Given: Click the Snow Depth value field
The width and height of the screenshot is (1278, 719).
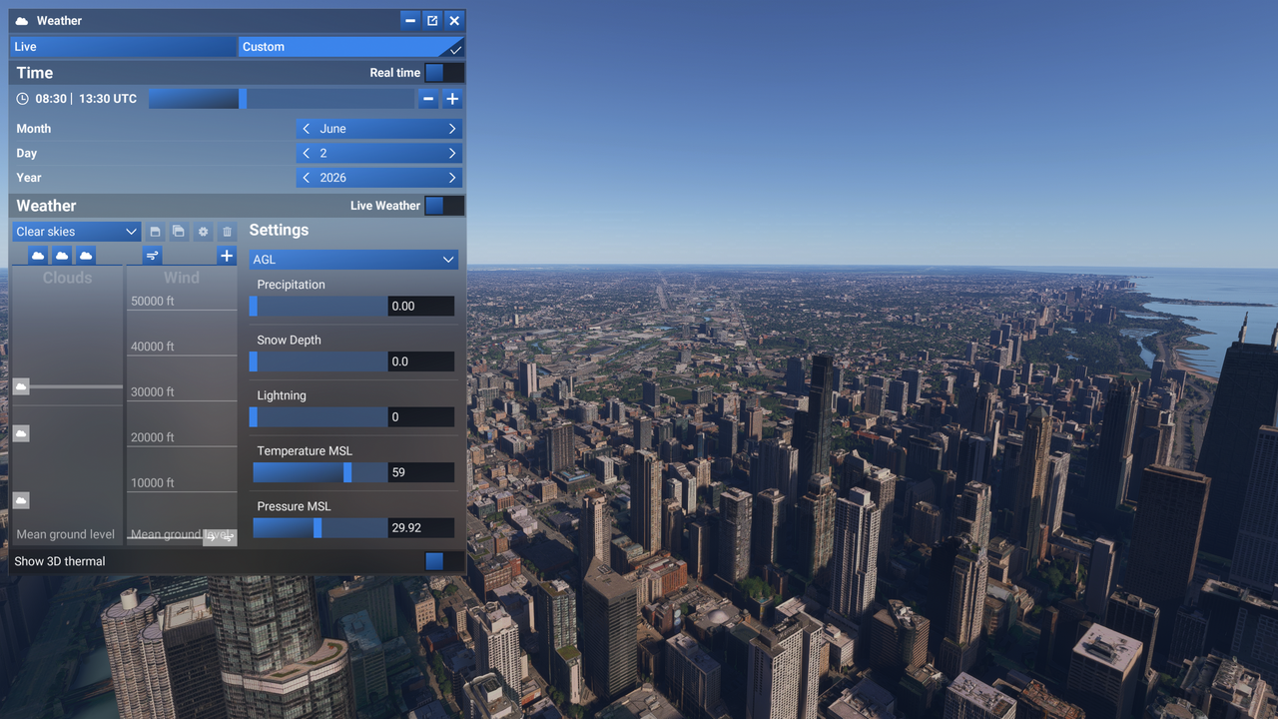Looking at the screenshot, I should tap(421, 361).
